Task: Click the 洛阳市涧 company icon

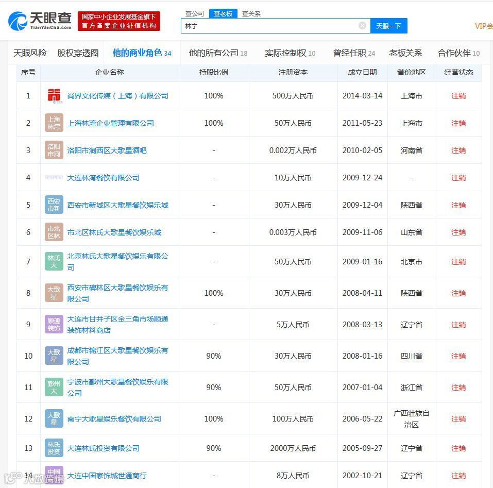Action: coord(54,150)
